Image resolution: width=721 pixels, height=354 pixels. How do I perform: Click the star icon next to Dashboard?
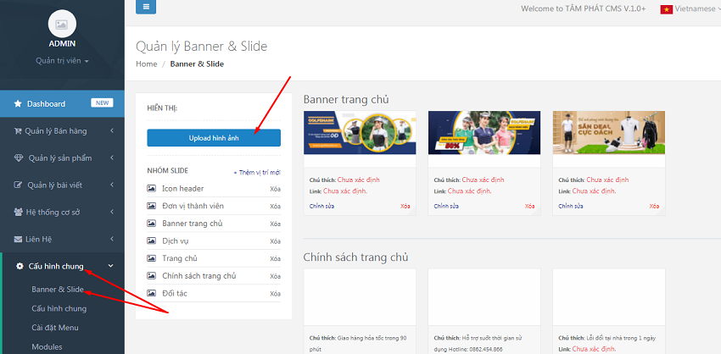tap(18, 104)
